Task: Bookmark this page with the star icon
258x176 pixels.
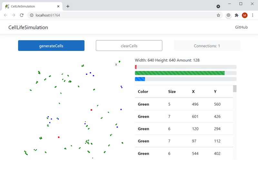Action: tap(218, 15)
